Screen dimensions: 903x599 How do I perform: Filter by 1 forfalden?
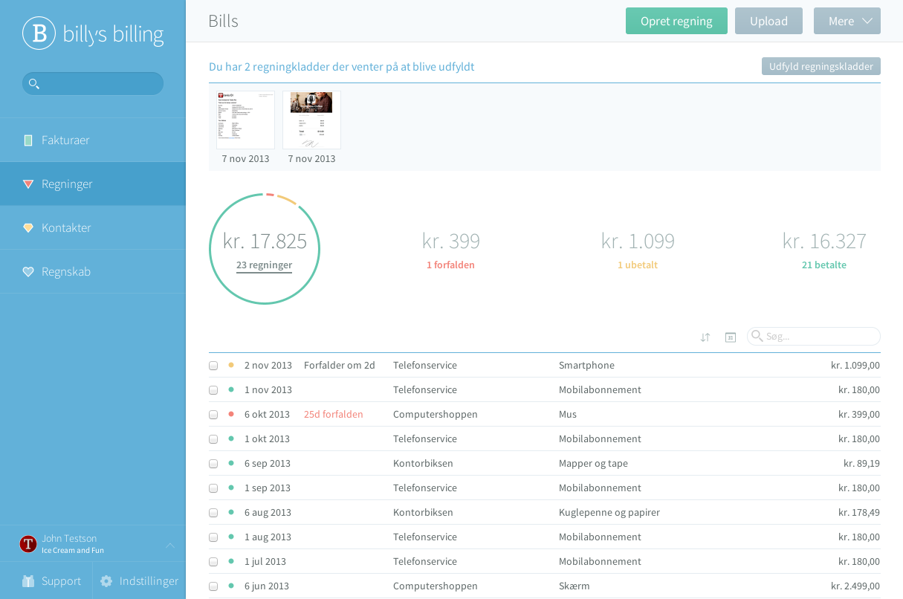pos(450,265)
